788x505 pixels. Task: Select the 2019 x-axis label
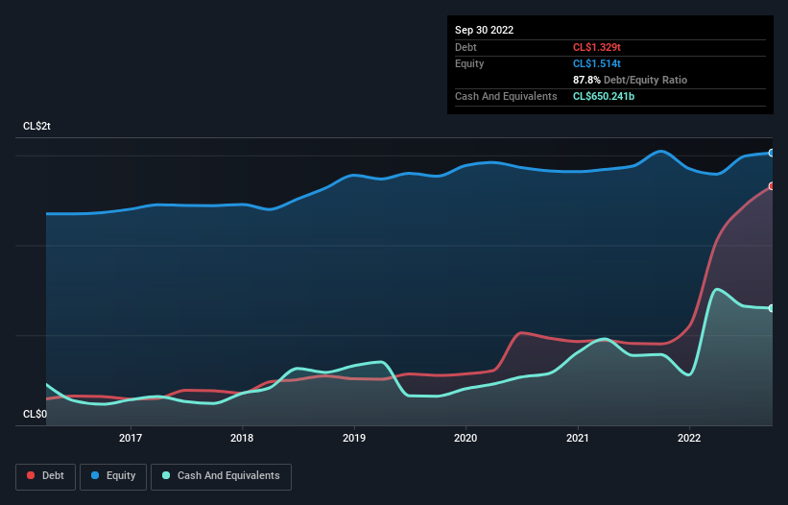pyautogui.click(x=354, y=439)
